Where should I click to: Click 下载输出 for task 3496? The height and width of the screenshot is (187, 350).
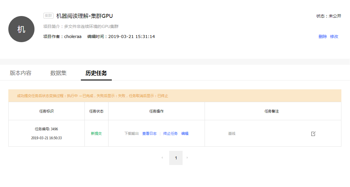[x=131, y=134]
